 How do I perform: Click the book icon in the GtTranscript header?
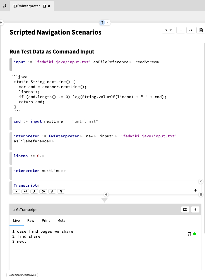[x=185, y=210]
